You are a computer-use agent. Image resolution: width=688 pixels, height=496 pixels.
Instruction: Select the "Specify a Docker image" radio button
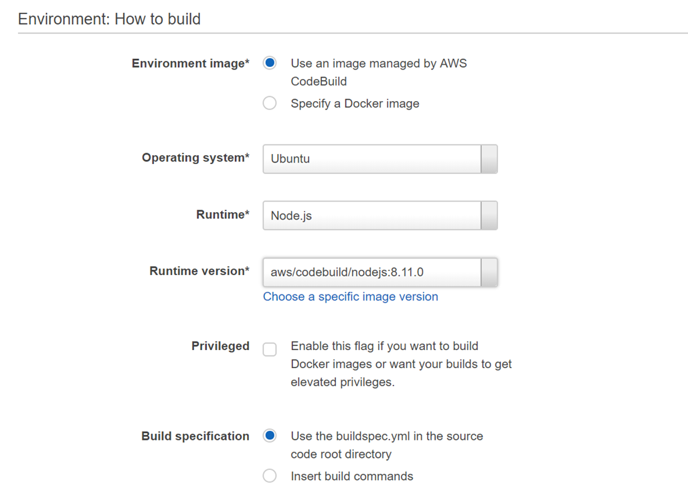(x=270, y=103)
